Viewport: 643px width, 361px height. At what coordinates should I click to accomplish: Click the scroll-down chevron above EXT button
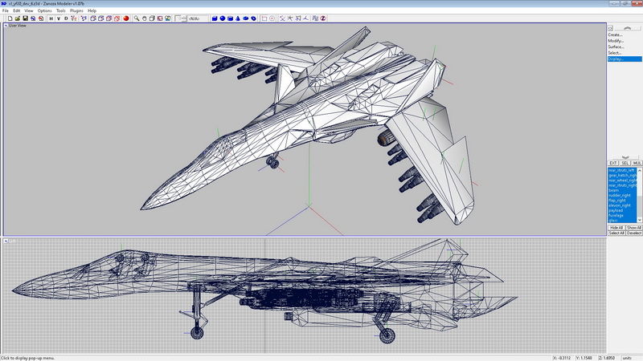click(x=625, y=157)
